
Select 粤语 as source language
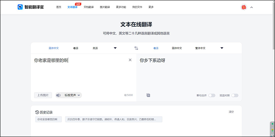pos(76,48)
